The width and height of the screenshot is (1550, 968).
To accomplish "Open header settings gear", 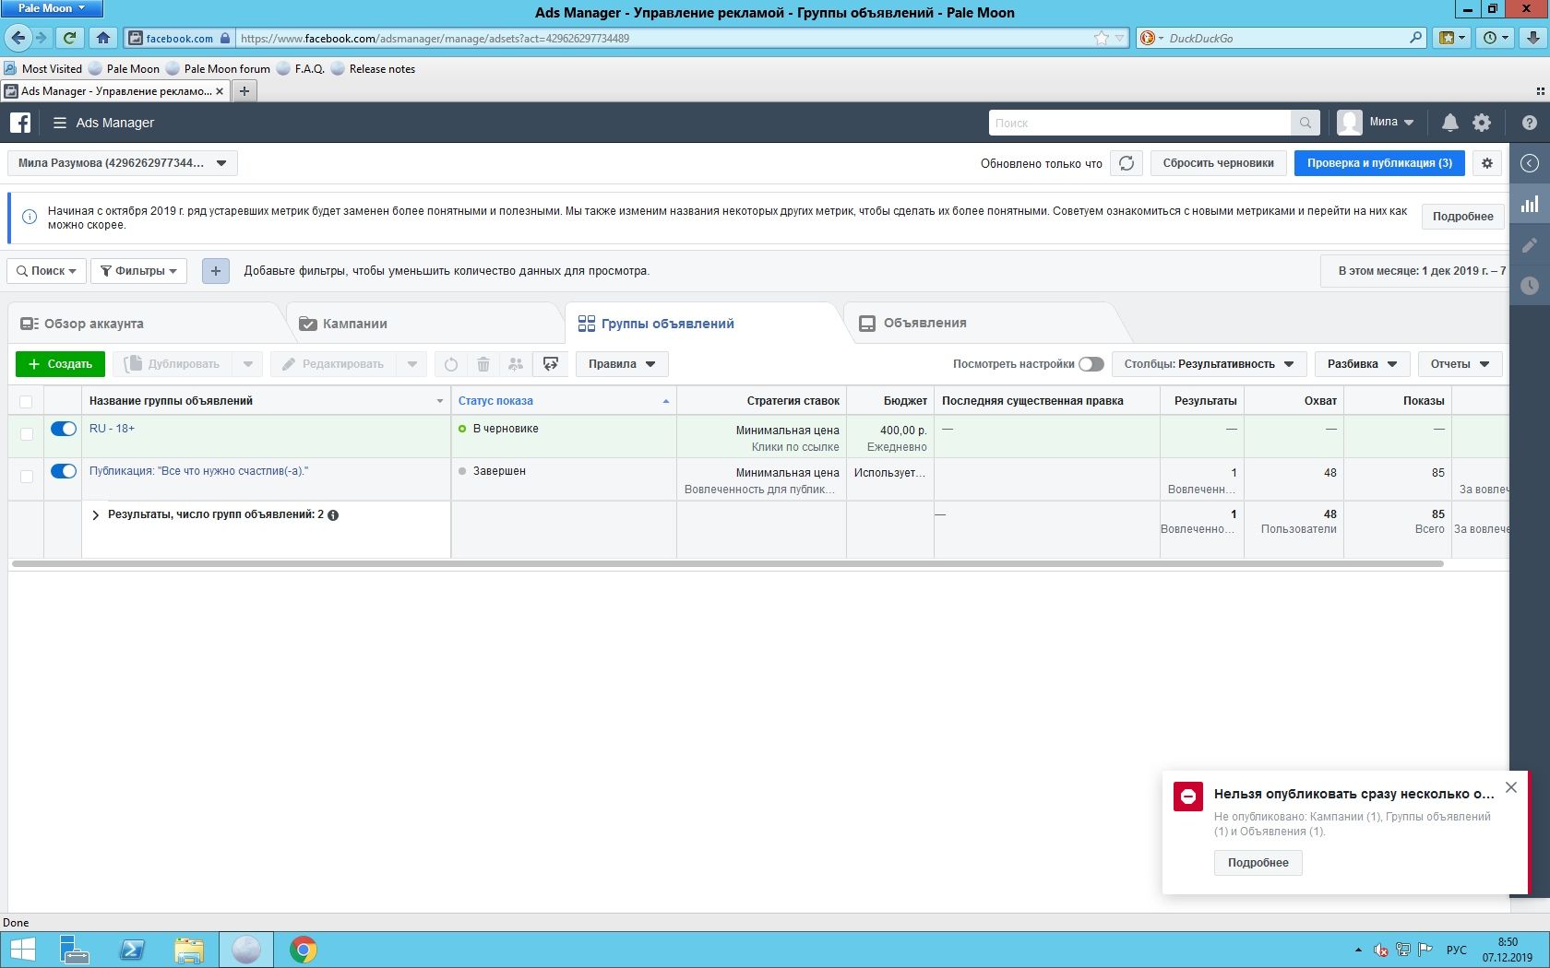I will point(1482,123).
